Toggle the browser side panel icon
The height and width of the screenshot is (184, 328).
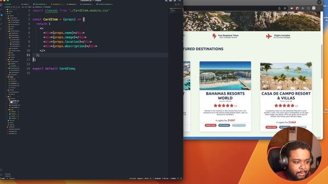pyautogui.click(x=308, y=8)
